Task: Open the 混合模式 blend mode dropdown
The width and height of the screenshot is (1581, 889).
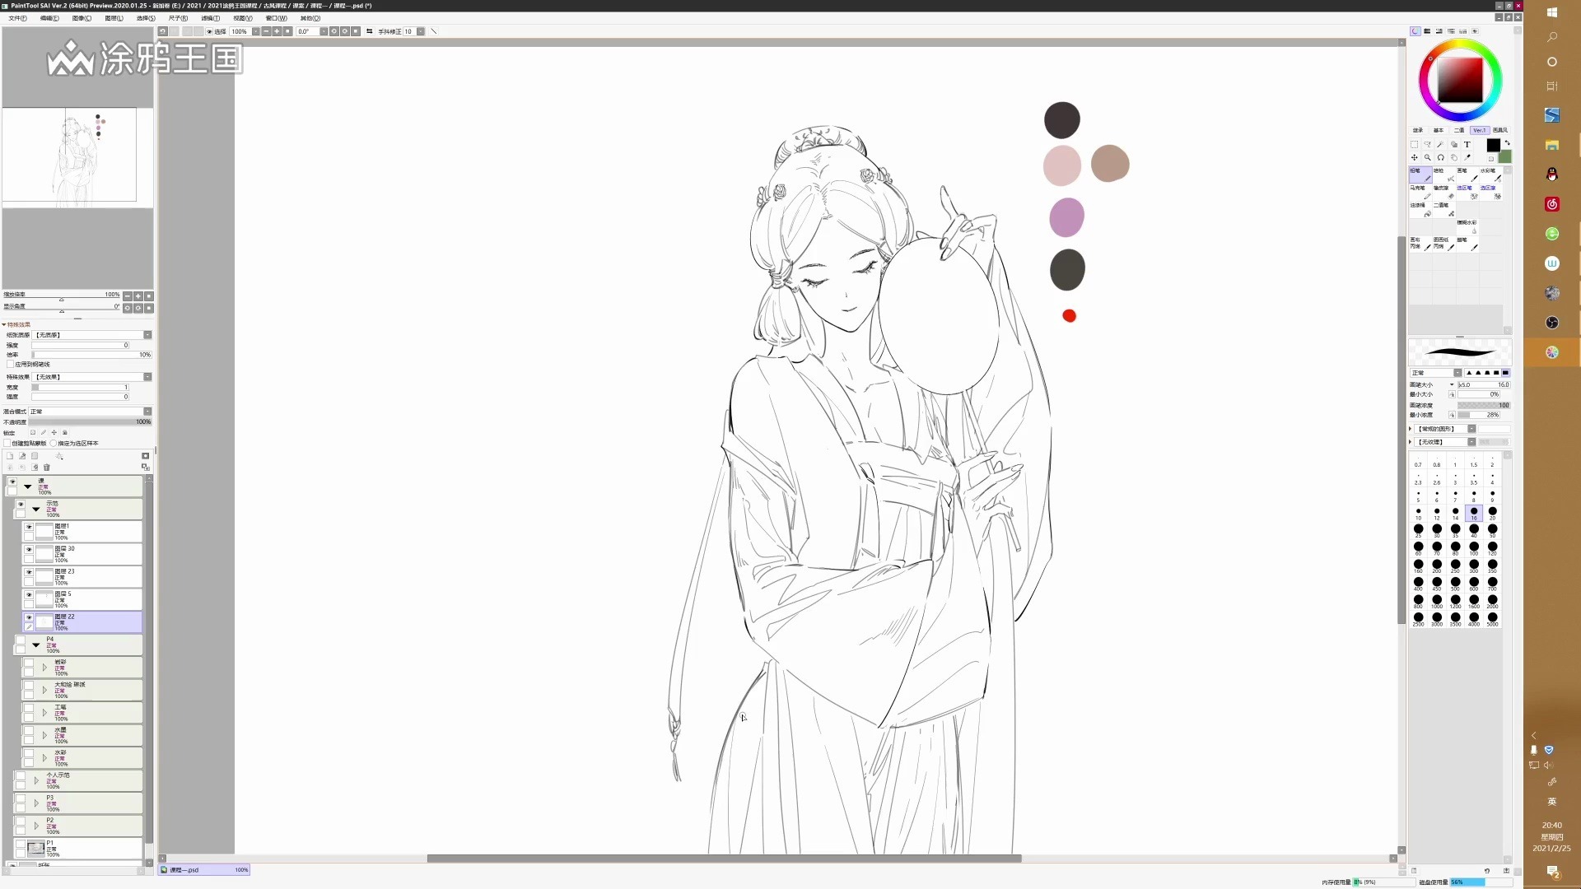Action: (x=147, y=412)
